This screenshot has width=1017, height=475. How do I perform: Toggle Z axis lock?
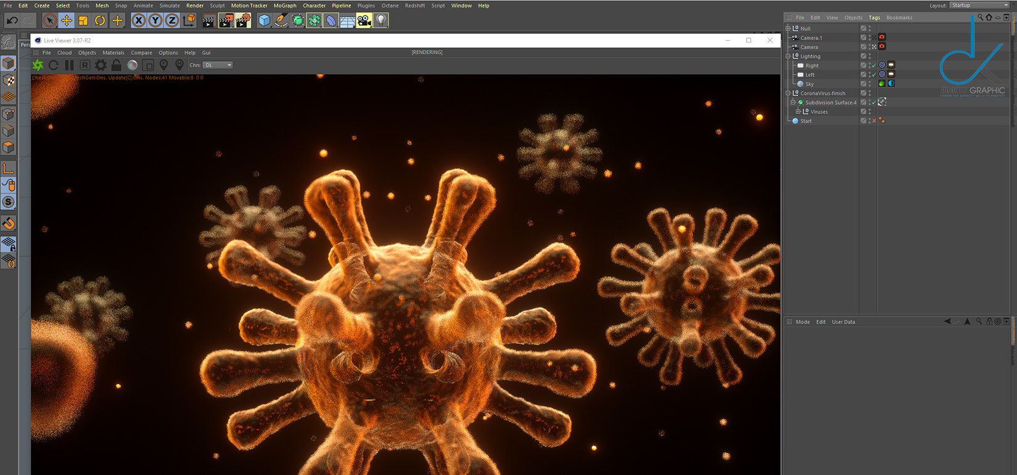[172, 21]
